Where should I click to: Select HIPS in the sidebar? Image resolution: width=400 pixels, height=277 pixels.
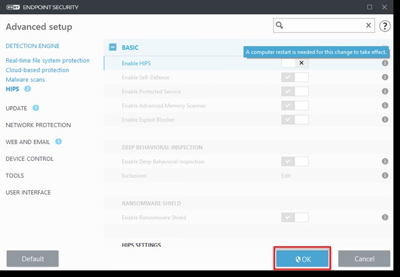(12, 89)
